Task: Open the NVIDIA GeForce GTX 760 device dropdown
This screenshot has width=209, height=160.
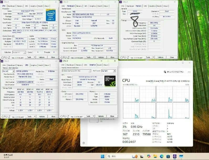Action: coord(76,71)
